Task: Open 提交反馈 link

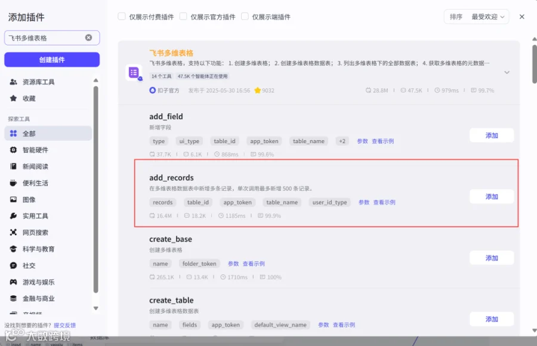Action: [64, 325]
